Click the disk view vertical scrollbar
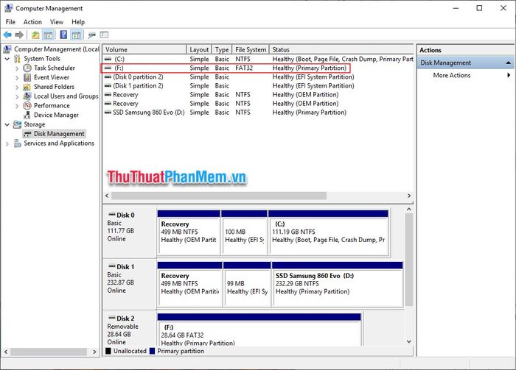 (409, 260)
